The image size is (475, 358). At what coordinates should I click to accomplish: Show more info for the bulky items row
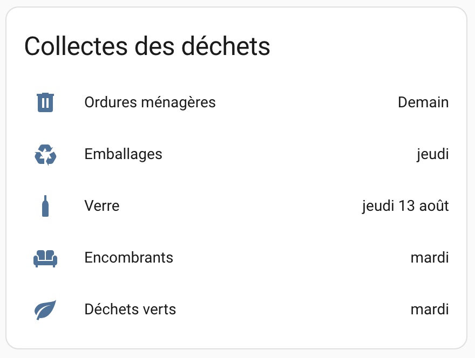coord(236,258)
